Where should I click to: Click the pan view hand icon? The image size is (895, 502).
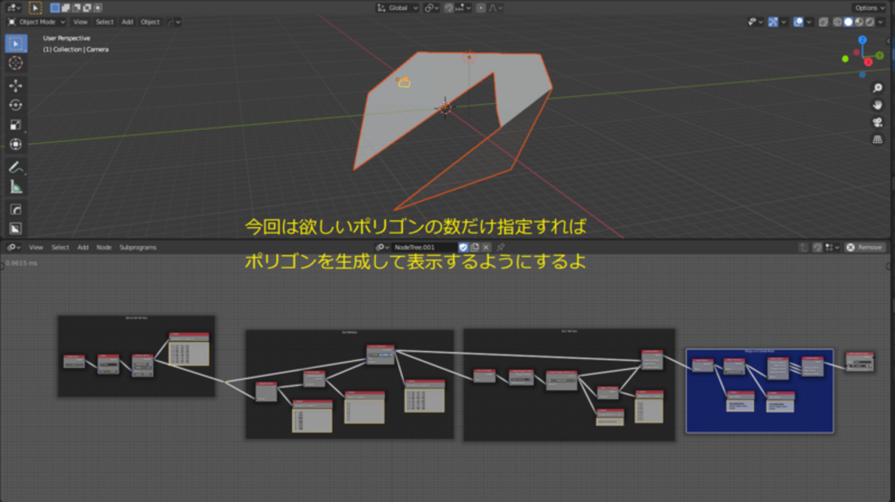click(877, 105)
